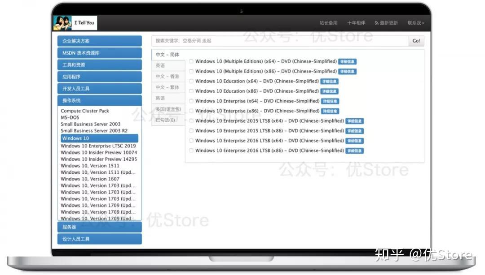This screenshot has width=485, height=275.
Task: Click the Go! search button
Action: (416, 41)
